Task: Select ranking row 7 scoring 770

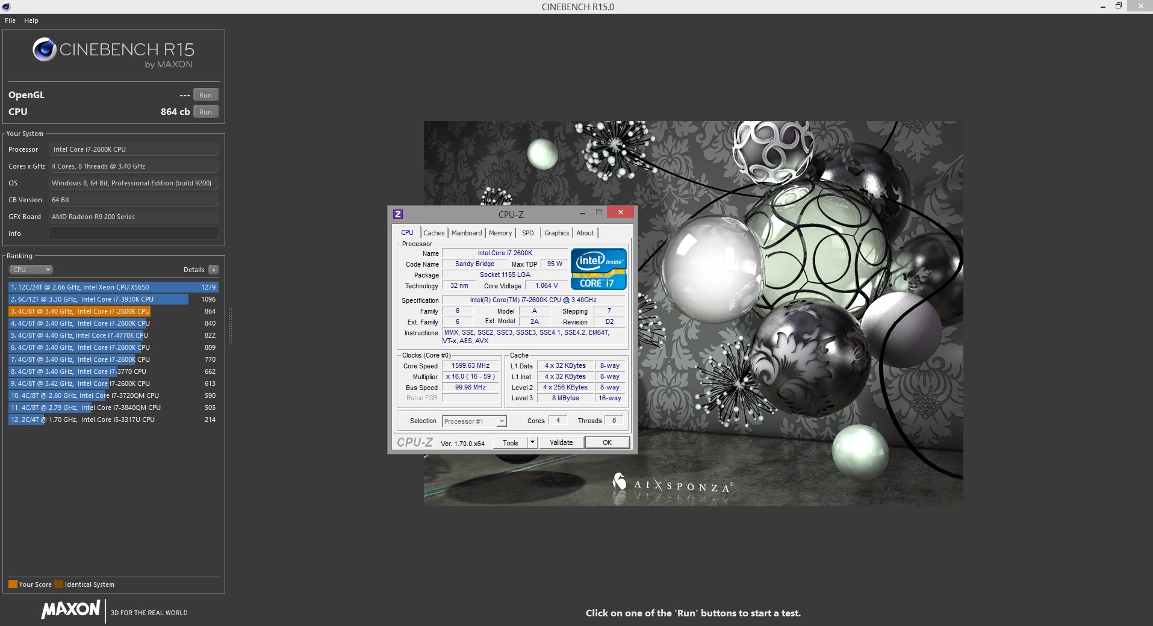Action: click(113, 359)
